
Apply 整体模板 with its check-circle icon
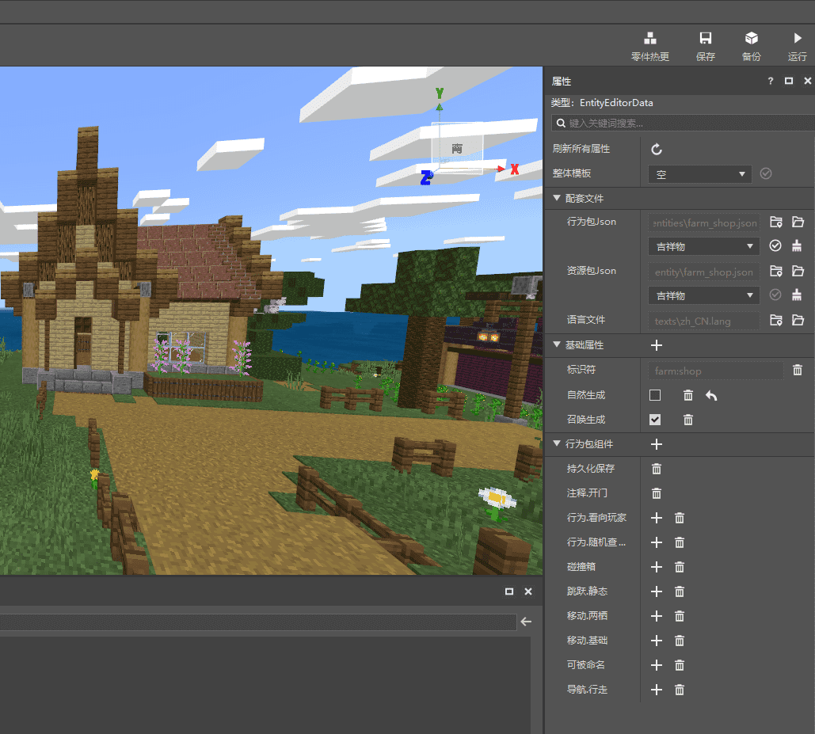tap(766, 173)
